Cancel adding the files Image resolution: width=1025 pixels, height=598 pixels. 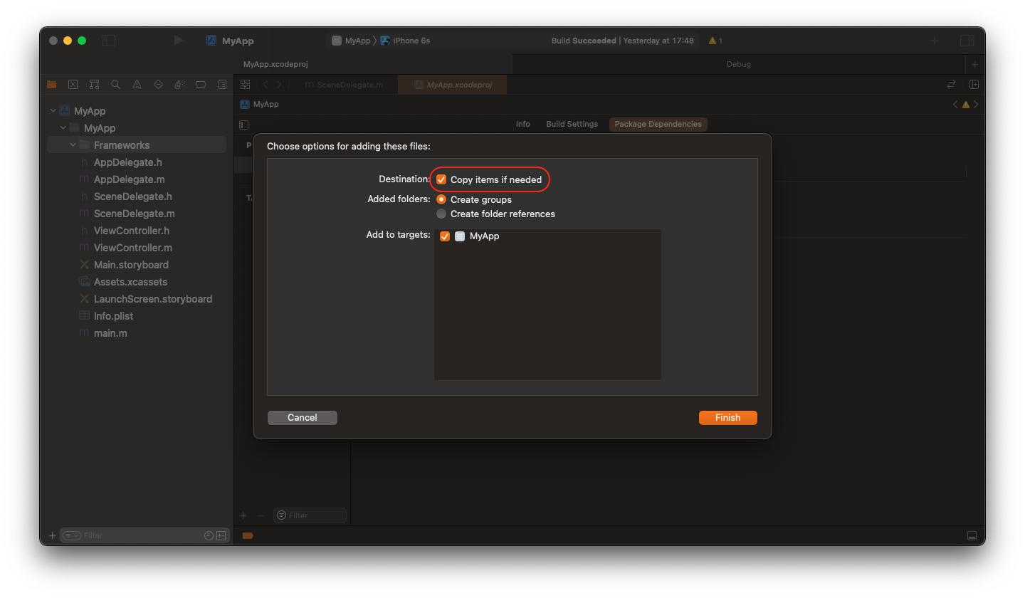coord(303,418)
